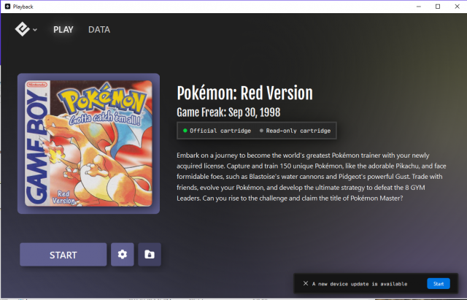467x300 pixels.
Task: Expand the dropdown chevron beside the logo
Action: click(35, 31)
